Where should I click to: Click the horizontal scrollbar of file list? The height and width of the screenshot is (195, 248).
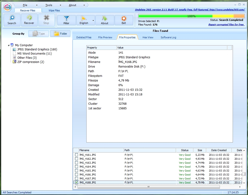(148, 187)
